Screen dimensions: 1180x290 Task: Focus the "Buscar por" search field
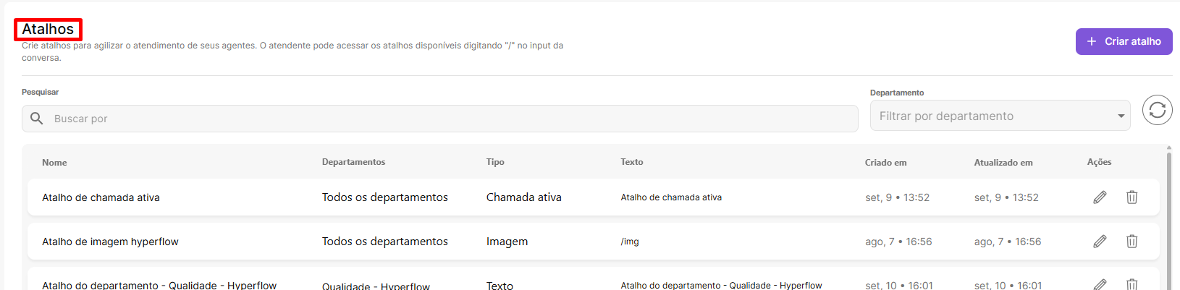(x=449, y=119)
